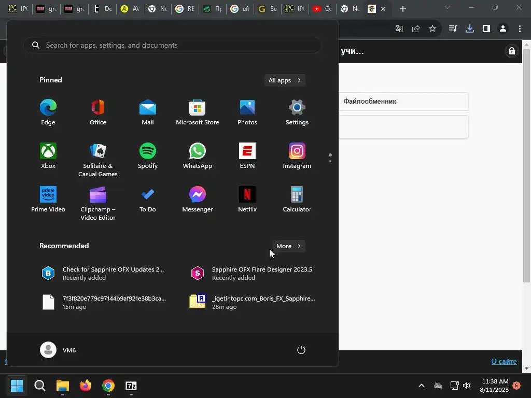Expand More recommended items
531x398 pixels.
point(288,246)
